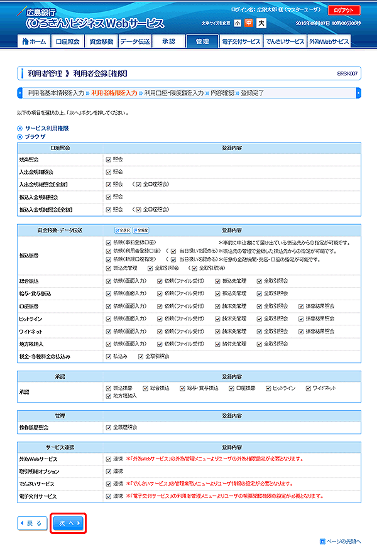Toggle ワイドネット 全取引照会 checkbox
This screenshot has width=377, height=549.
pyautogui.click(x=260, y=332)
